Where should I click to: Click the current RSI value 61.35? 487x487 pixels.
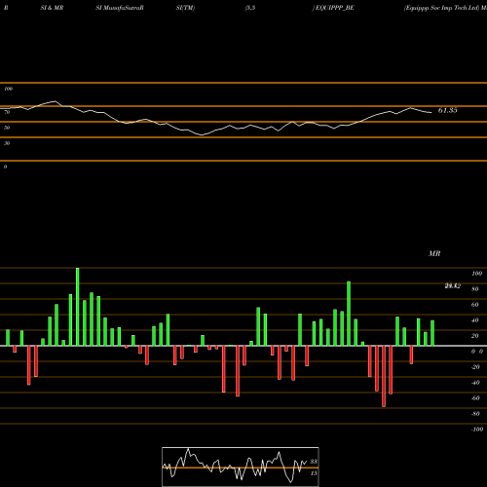point(448,110)
